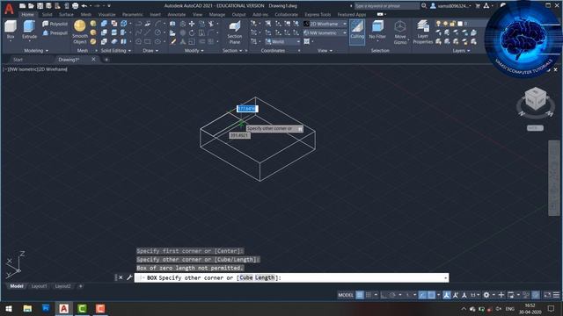Switch to the Layout2 tab
The height and width of the screenshot is (316, 563).
(x=62, y=286)
